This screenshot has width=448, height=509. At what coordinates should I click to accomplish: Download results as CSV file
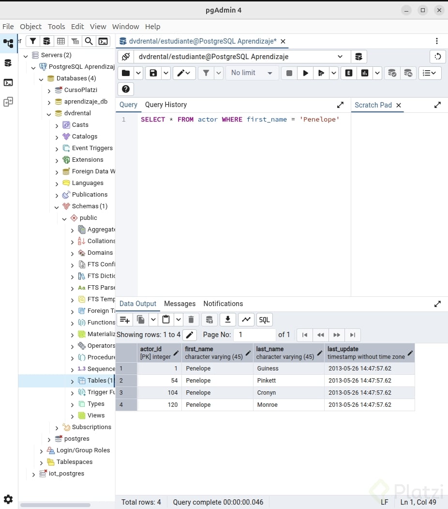pos(228,320)
